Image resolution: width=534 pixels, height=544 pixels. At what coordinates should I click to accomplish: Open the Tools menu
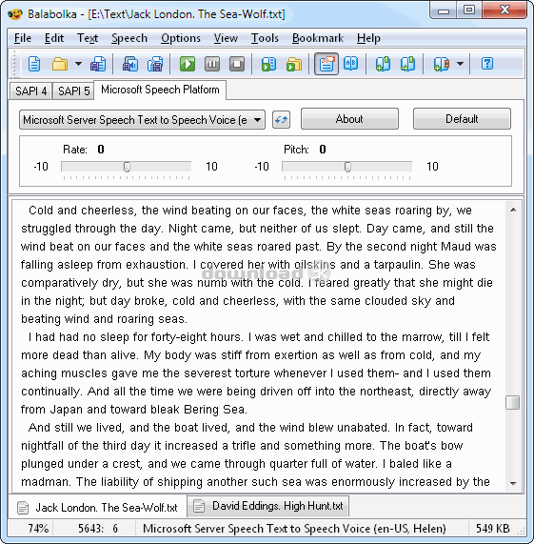265,38
